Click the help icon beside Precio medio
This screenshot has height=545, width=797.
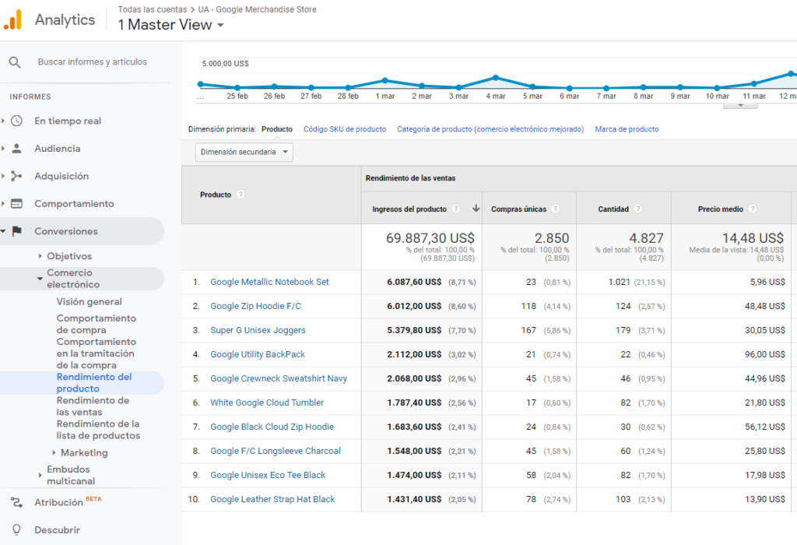753,209
